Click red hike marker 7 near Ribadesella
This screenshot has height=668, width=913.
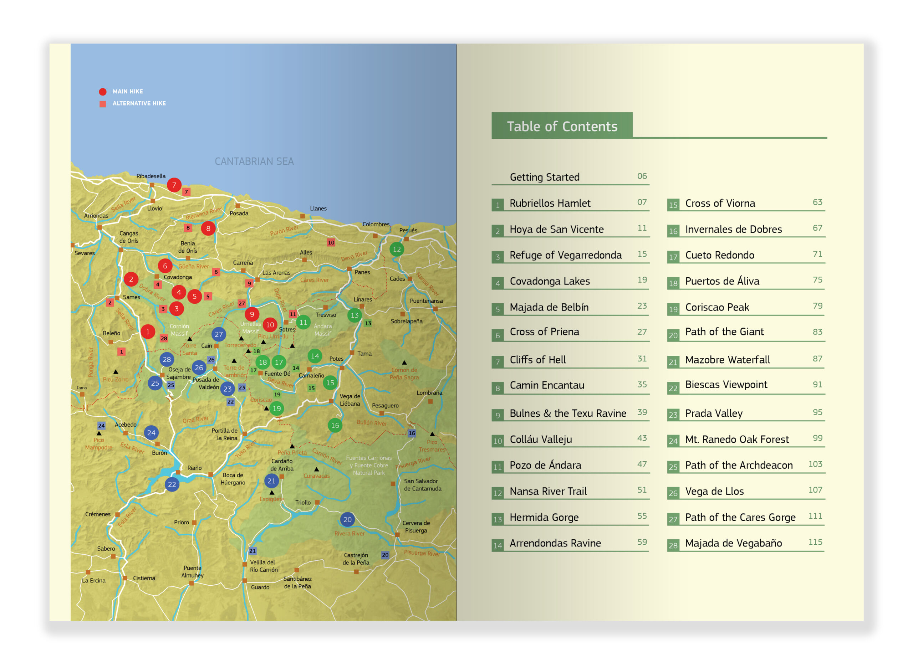click(x=174, y=185)
